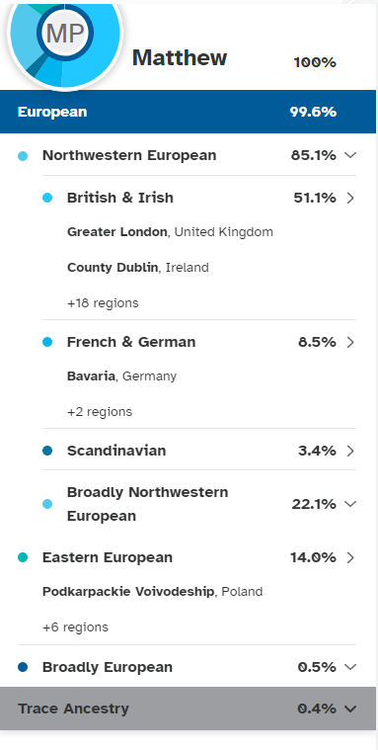Collapse the Northwestern European chevron
Image resolution: width=378 pixels, height=750 pixels.
point(350,155)
